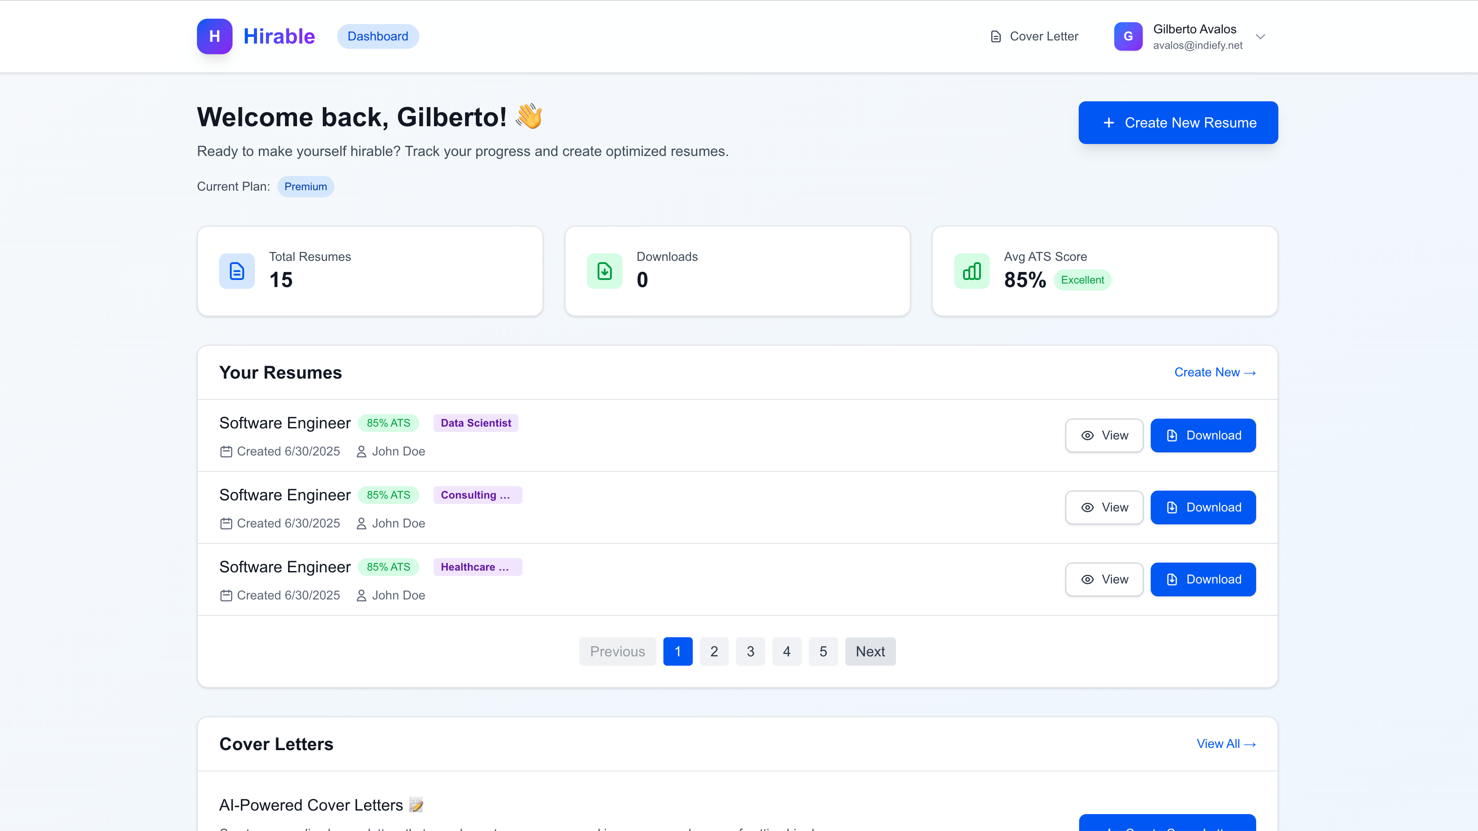Download the Consulting resume
The image size is (1478, 831).
1203,507
